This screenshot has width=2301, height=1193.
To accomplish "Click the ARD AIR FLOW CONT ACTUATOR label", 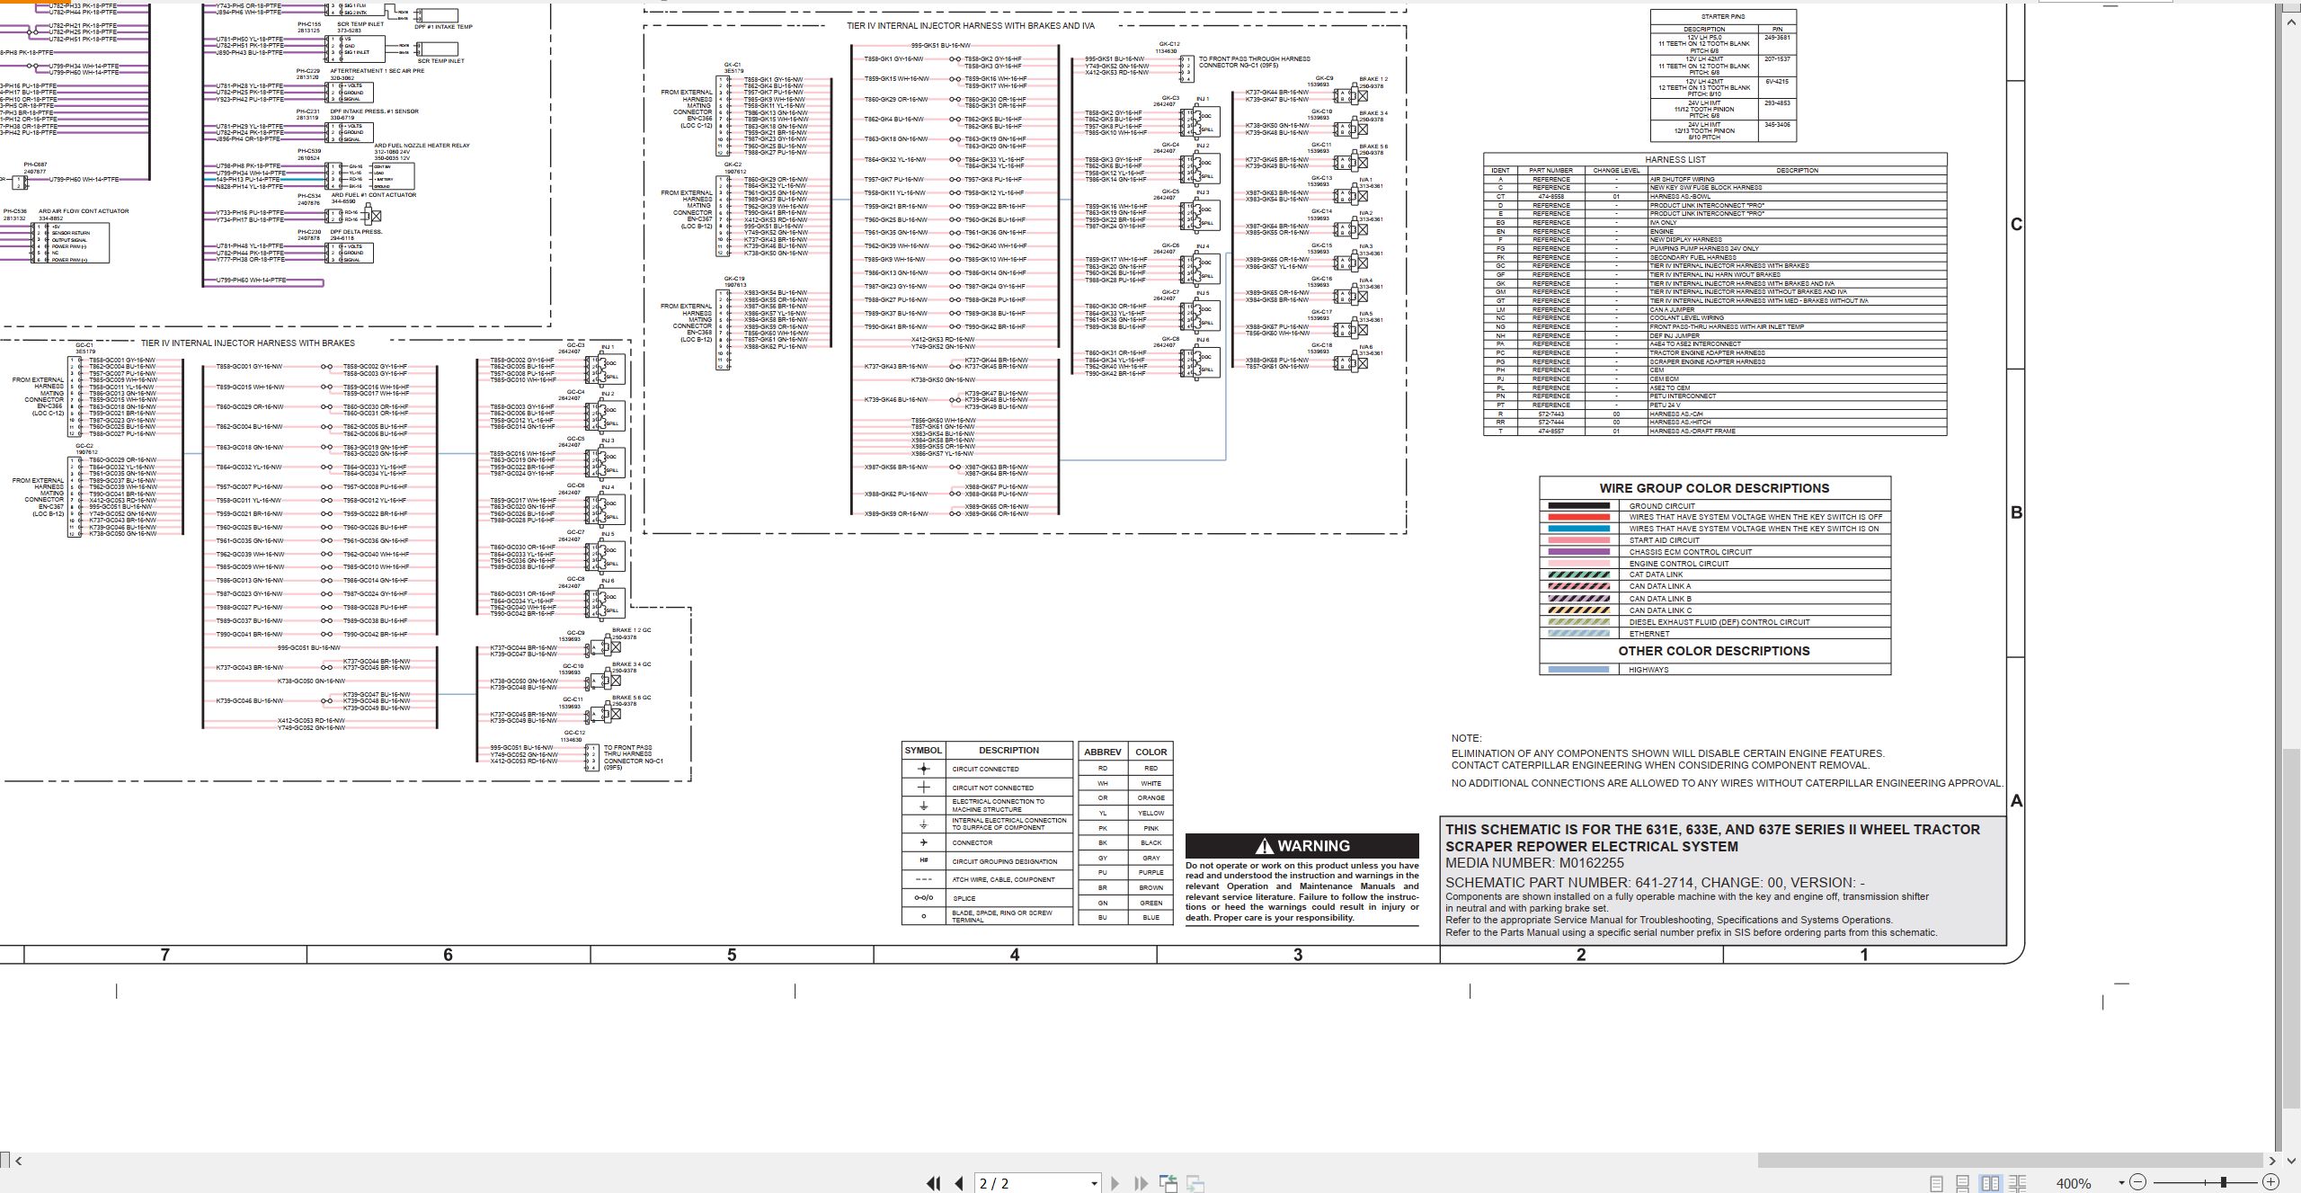I will click(x=84, y=211).
